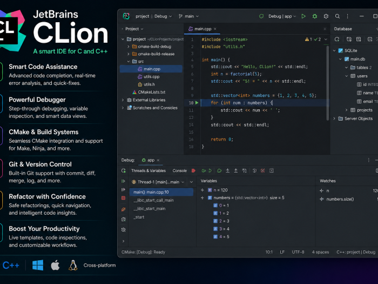378x284 pixels.
Task: Expand External Libraries node
Action: click(123, 100)
